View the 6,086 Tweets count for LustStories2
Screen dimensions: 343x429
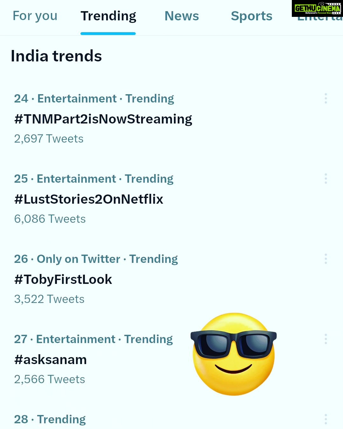point(50,219)
